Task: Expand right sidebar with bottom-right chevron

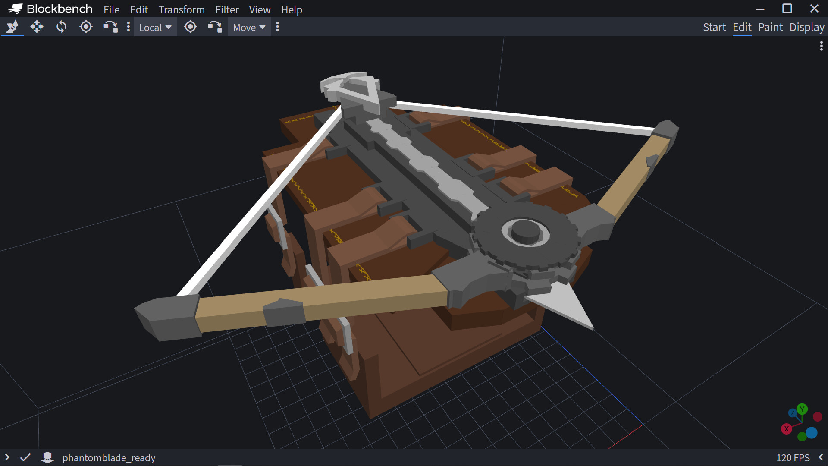Action: tap(821, 457)
